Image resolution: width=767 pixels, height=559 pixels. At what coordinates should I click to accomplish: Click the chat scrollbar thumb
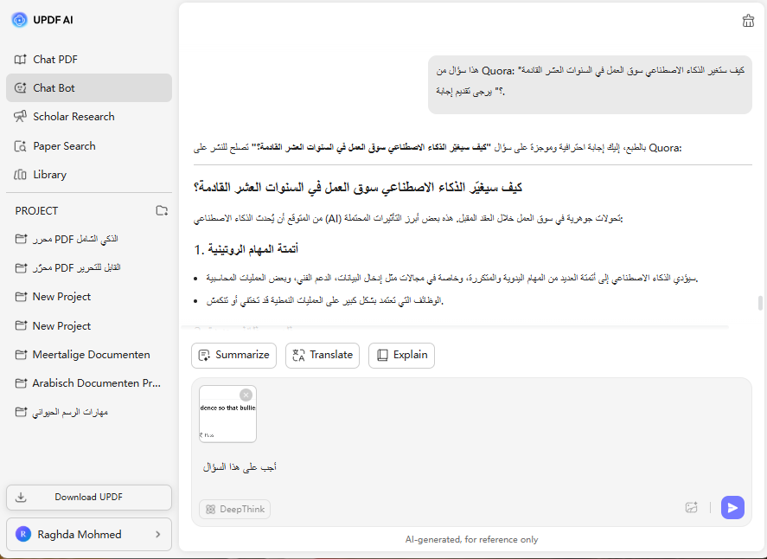[760, 303]
